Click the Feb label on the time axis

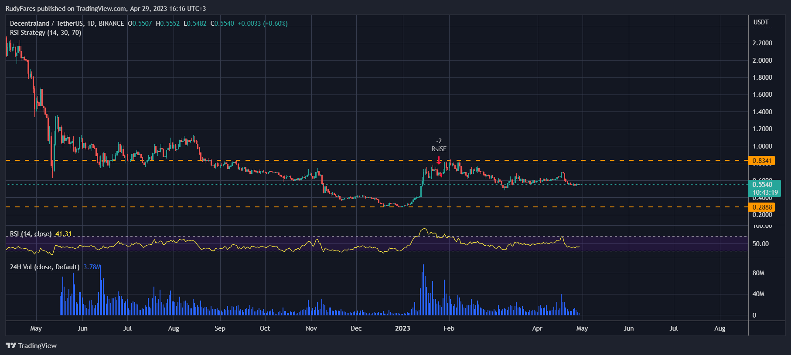click(x=449, y=328)
